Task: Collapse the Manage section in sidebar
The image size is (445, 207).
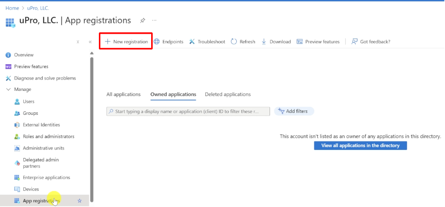Action: pos(8,89)
